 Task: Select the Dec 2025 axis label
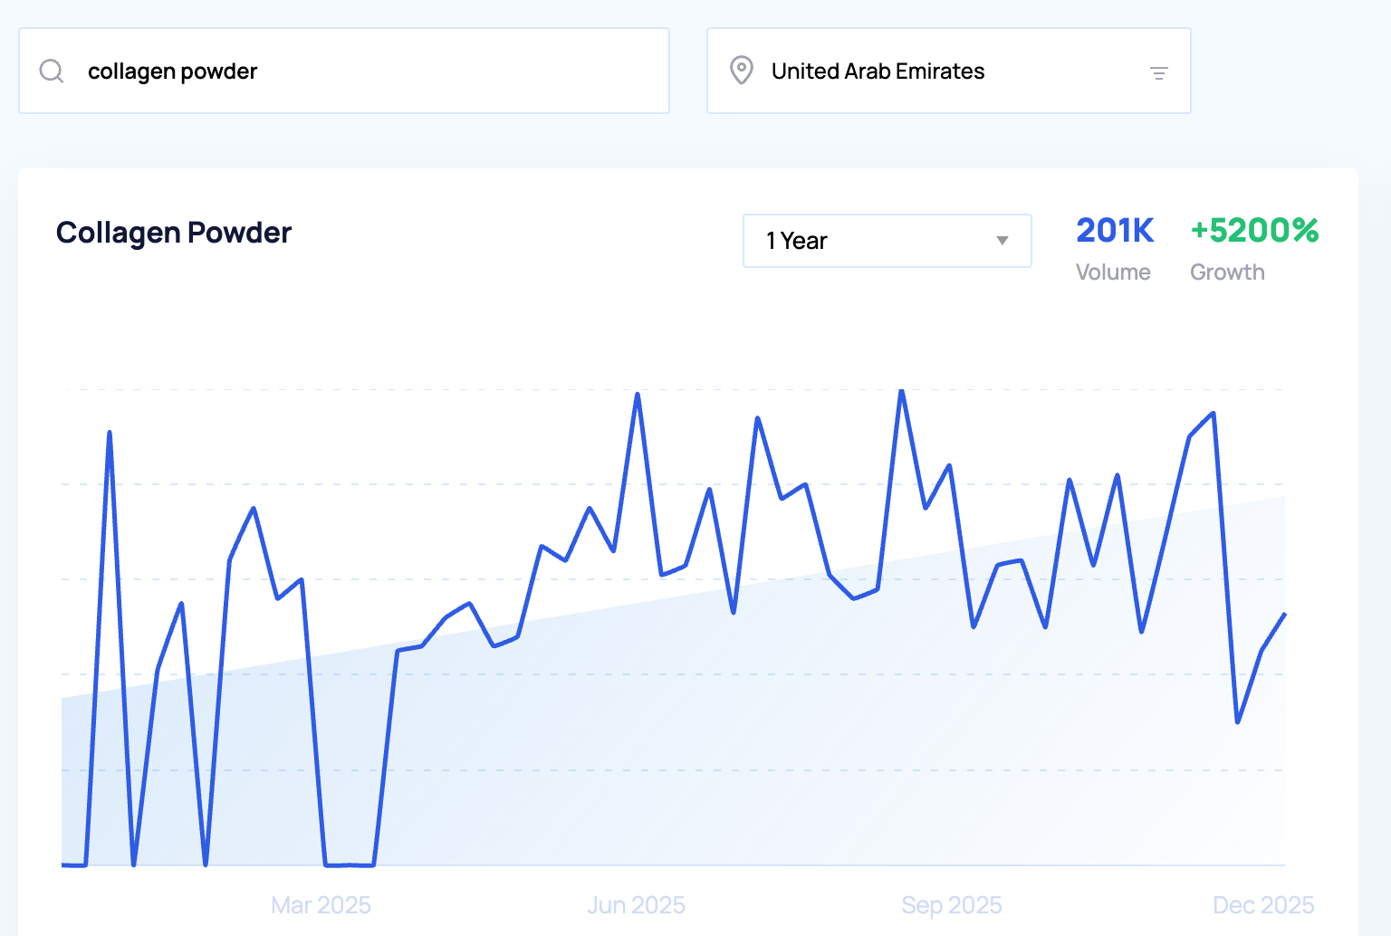pyautogui.click(x=1262, y=905)
